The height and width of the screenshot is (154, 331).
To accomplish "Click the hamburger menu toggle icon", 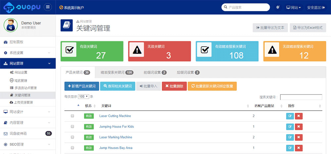I will click(x=48, y=7).
